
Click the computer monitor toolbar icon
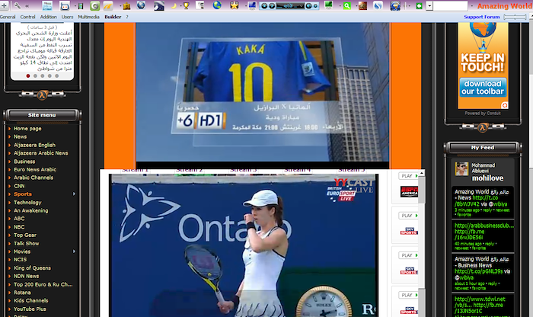pyautogui.click(x=252, y=5)
